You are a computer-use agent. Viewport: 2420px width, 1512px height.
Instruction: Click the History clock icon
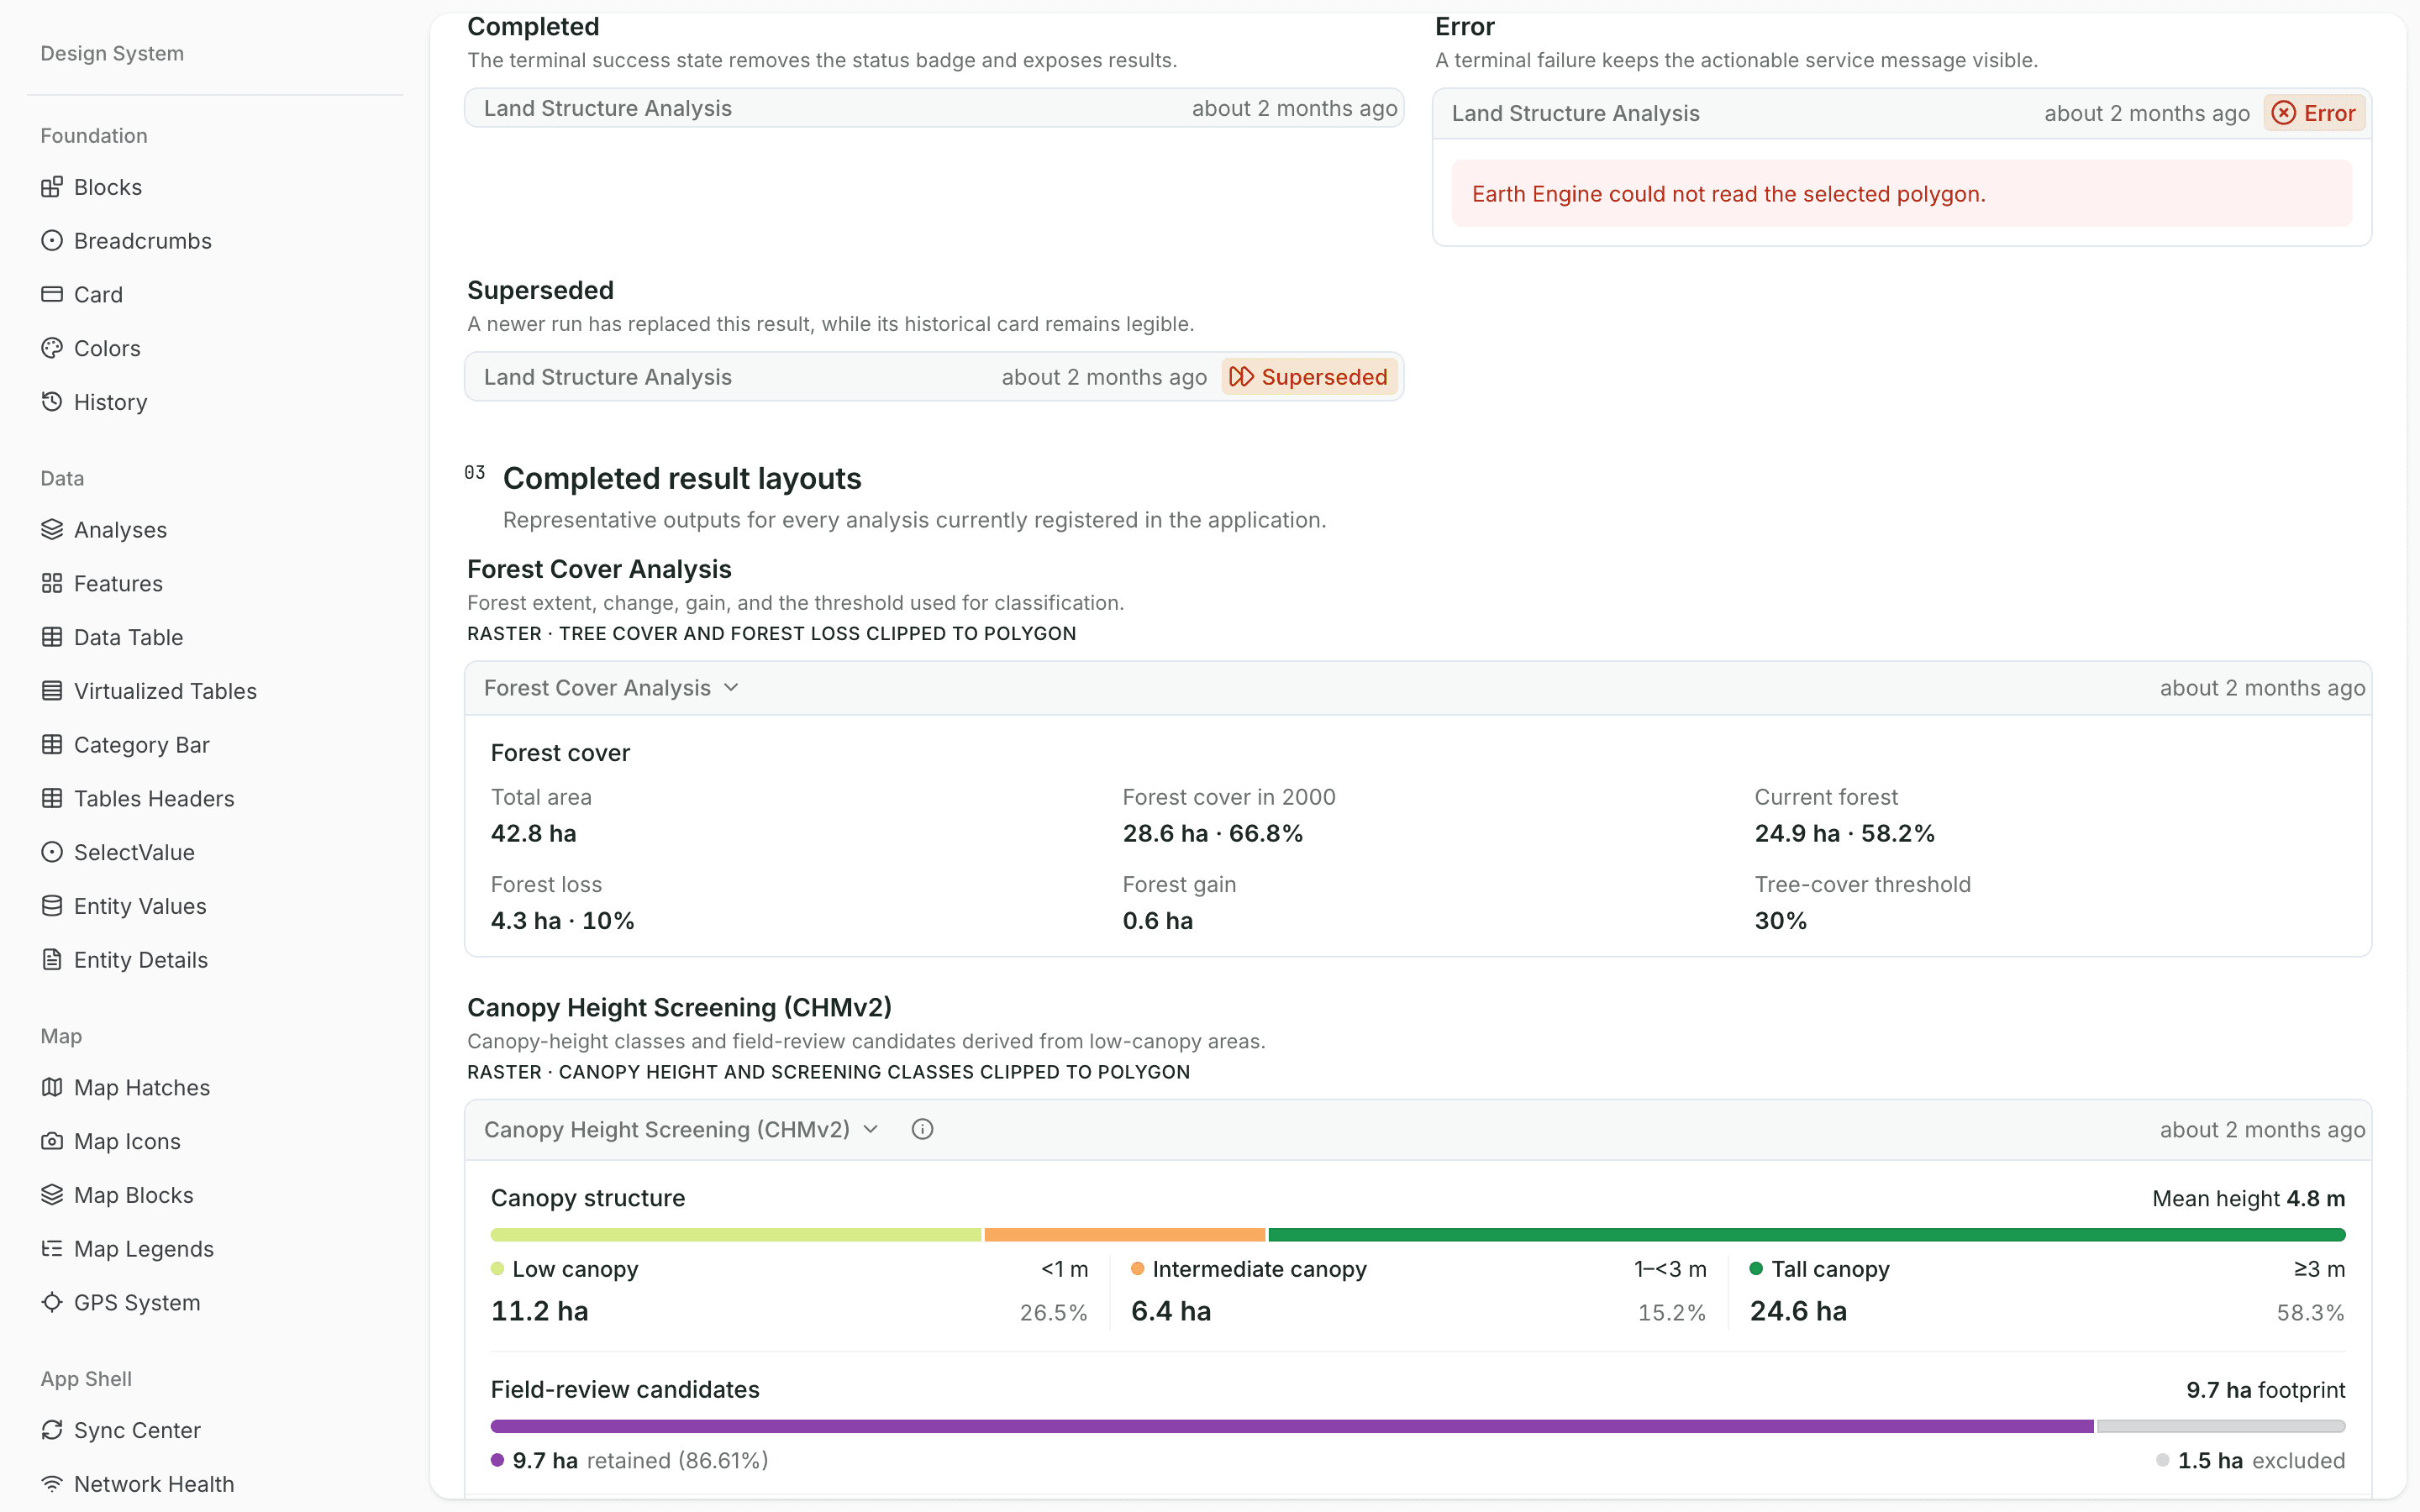[x=52, y=402]
